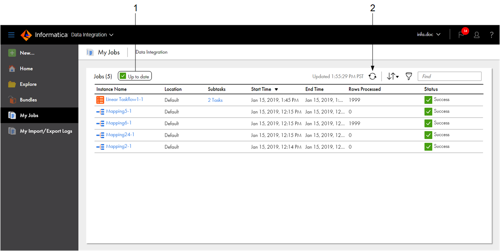Screen dimensions: 500x251
Task: Open Mapping24-1 job details
Action: [120, 135]
